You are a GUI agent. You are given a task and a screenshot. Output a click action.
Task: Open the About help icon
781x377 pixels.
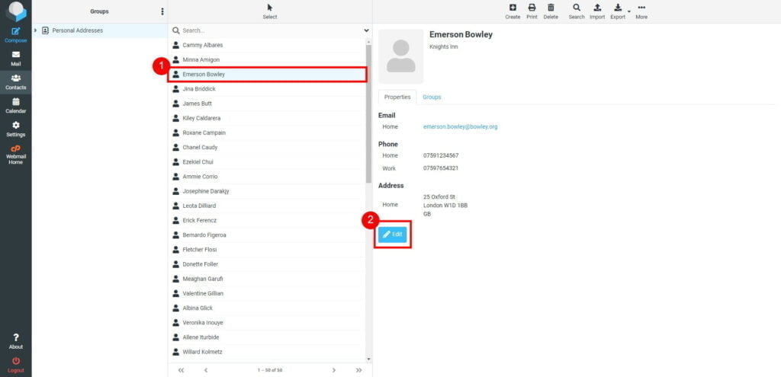[15, 341]
